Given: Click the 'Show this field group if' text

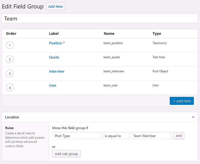Looking at the screenshot, I should [70, 128].
